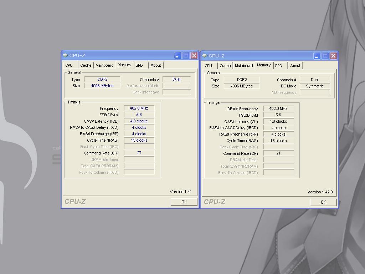Click the tRCD 4 clocks value in left window
This screenshot has height=274, width=365.
pyautogui.click(x=139, y=127)
